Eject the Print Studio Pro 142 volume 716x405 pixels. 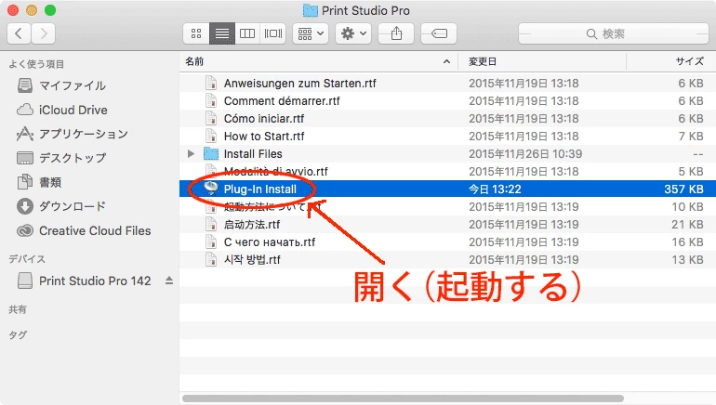169,281
